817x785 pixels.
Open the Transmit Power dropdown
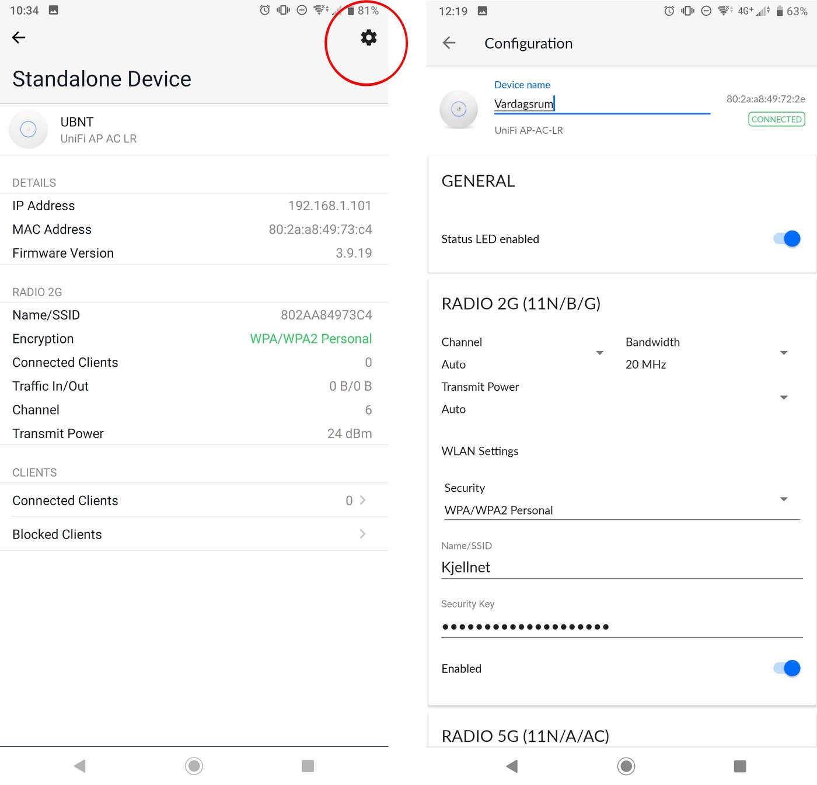point(614,398)
